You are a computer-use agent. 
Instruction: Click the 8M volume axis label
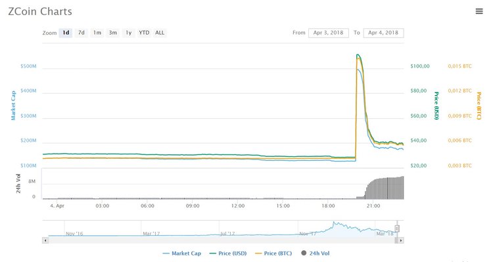(32, 182)
